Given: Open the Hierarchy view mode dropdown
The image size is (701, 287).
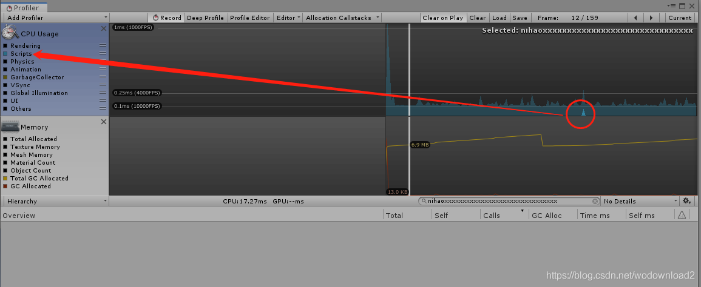Looking at the screenshot, I should (x=56, y=201).
